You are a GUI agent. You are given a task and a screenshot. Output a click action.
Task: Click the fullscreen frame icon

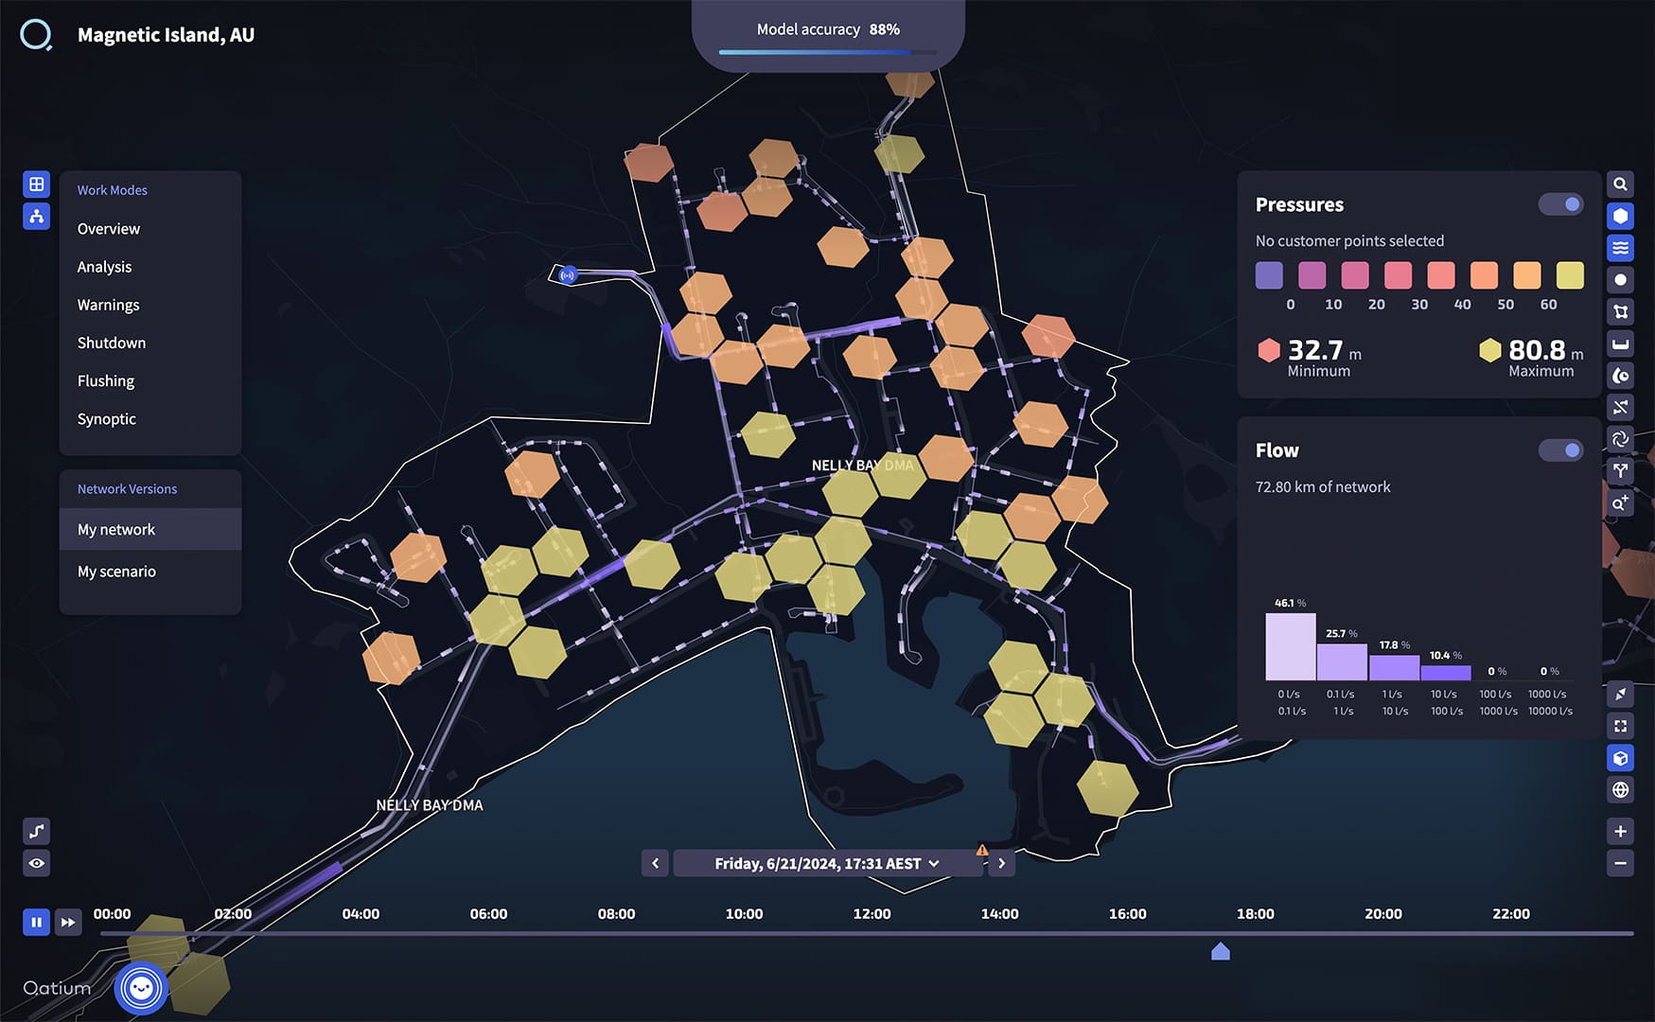[1620, 726]
